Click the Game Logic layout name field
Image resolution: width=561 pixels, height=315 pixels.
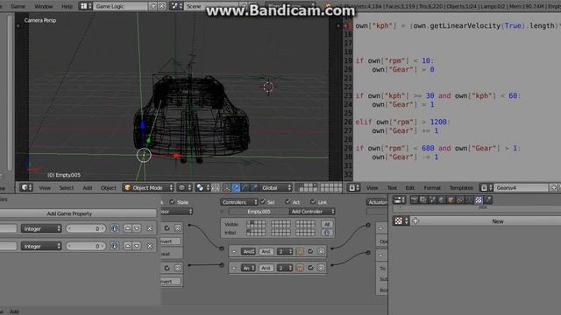pyautogui.click(x=121, y=6)
